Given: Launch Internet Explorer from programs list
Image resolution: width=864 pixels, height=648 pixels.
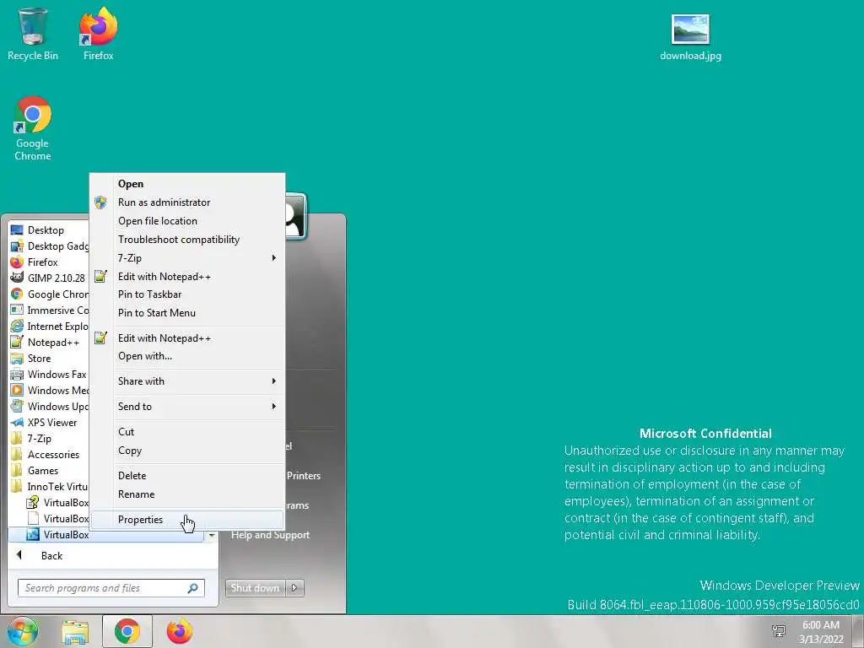Looking at the screenshot, I should [48, 327].
